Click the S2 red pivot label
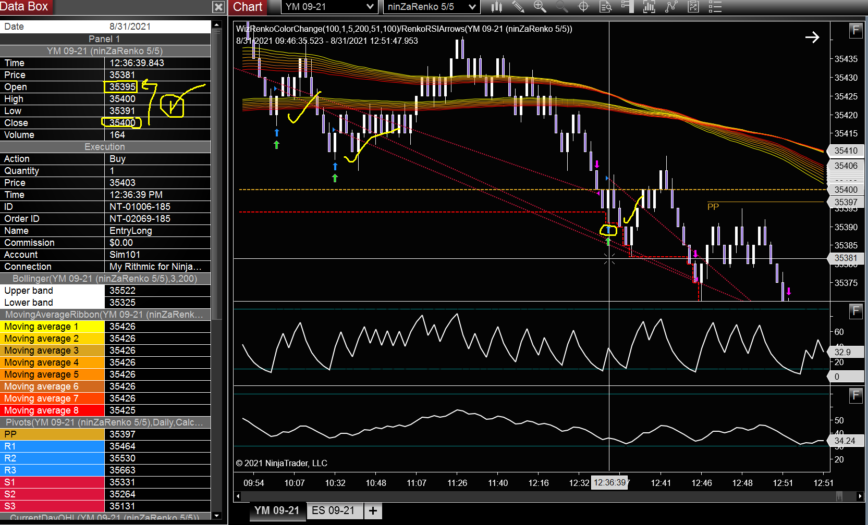 [x=52, y=494]
